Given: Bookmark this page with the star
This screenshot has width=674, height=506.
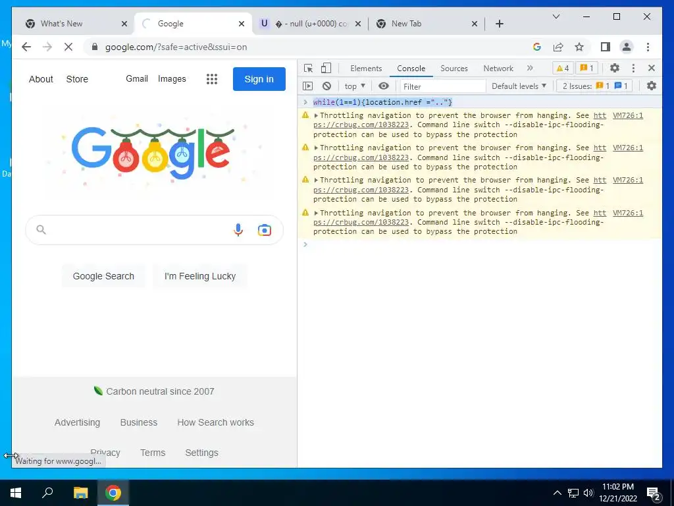Looking at the screenshot, I should pos(579,47).
